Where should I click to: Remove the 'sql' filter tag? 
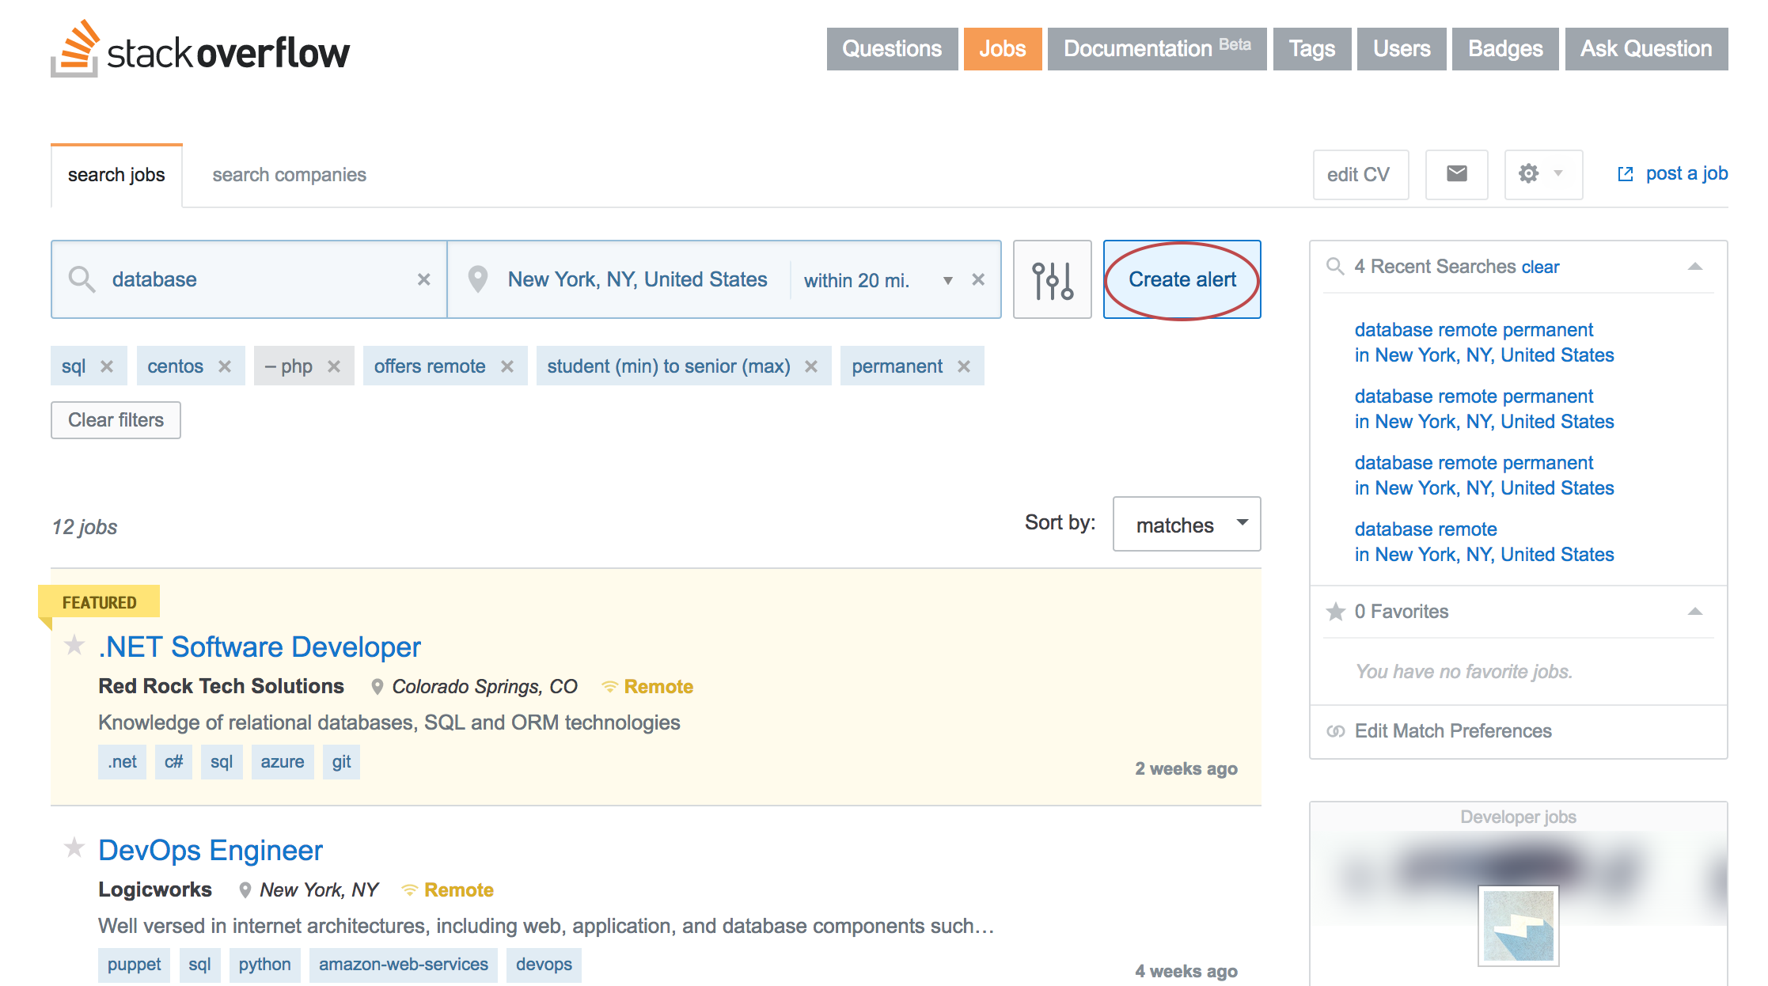click(x=105, y=364)
